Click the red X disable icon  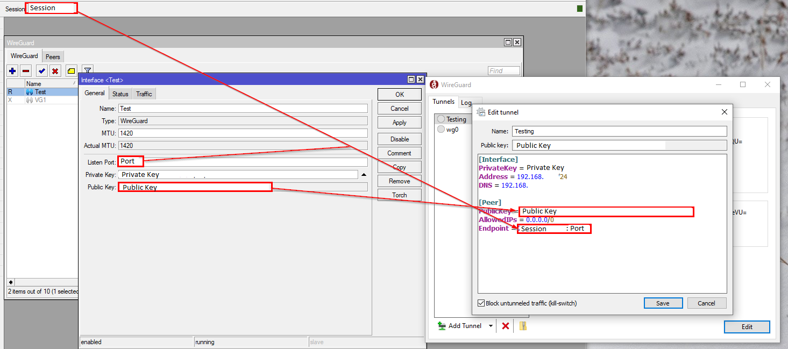click(x=55, y=71)
